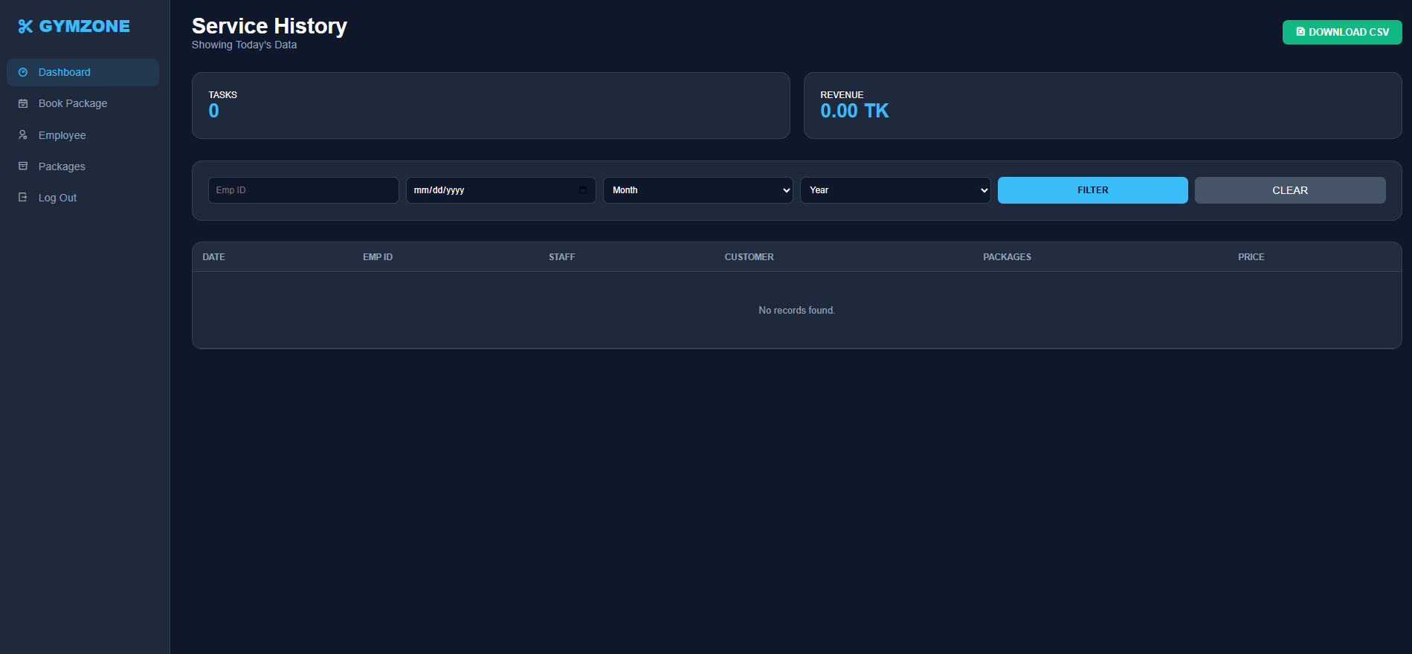1412x654 pixels.
Task: Click the GYMZONE brand name
Action: pyautogui.click(x=84, y=27)
